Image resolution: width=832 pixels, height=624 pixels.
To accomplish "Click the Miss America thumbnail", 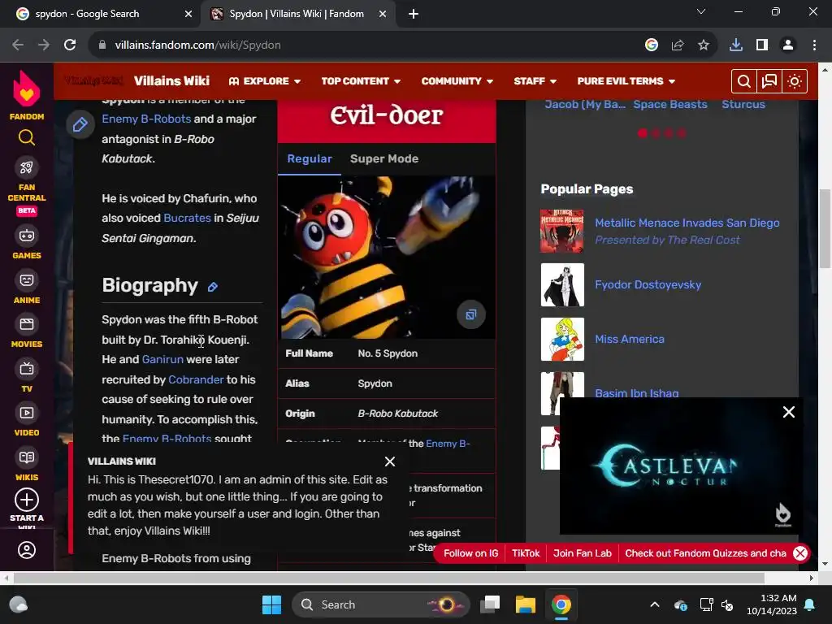I will (x=562, y=339).
